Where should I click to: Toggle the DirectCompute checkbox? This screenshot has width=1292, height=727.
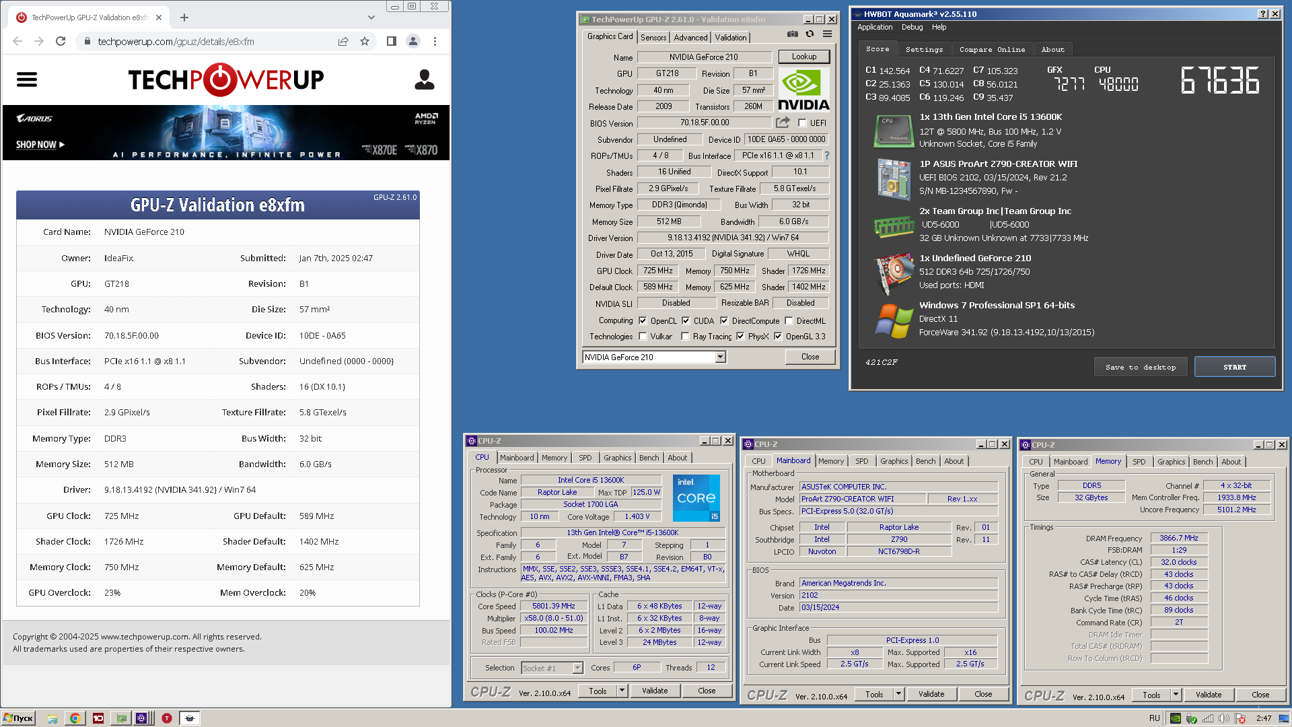(724, 321)
